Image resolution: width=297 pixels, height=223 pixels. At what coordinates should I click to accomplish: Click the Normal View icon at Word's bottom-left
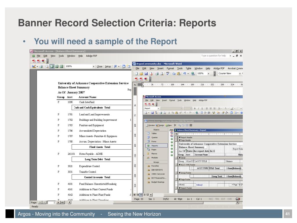coord(135,195)
